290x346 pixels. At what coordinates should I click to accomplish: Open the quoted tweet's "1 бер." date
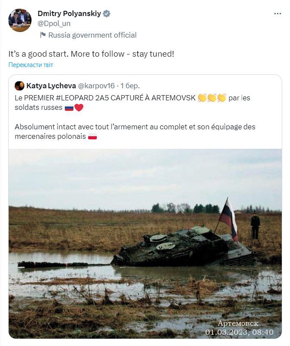(130, 86)
